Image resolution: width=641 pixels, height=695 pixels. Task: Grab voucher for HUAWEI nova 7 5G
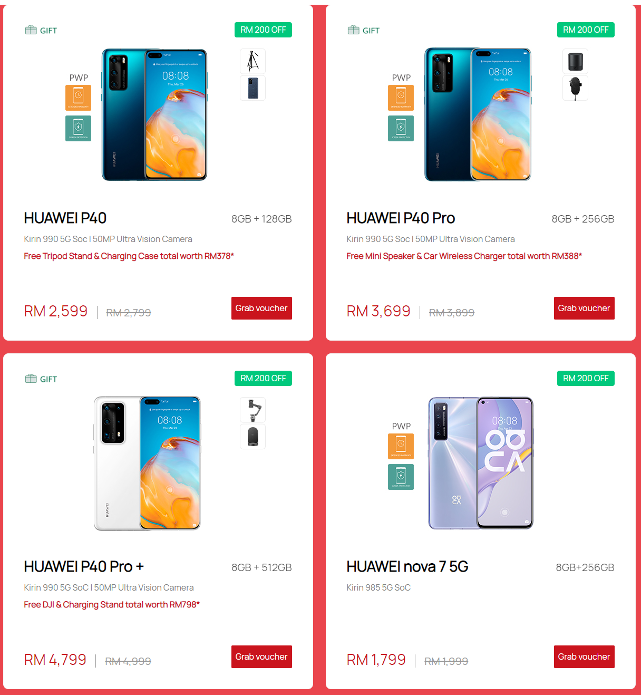[x=584, y=657]
